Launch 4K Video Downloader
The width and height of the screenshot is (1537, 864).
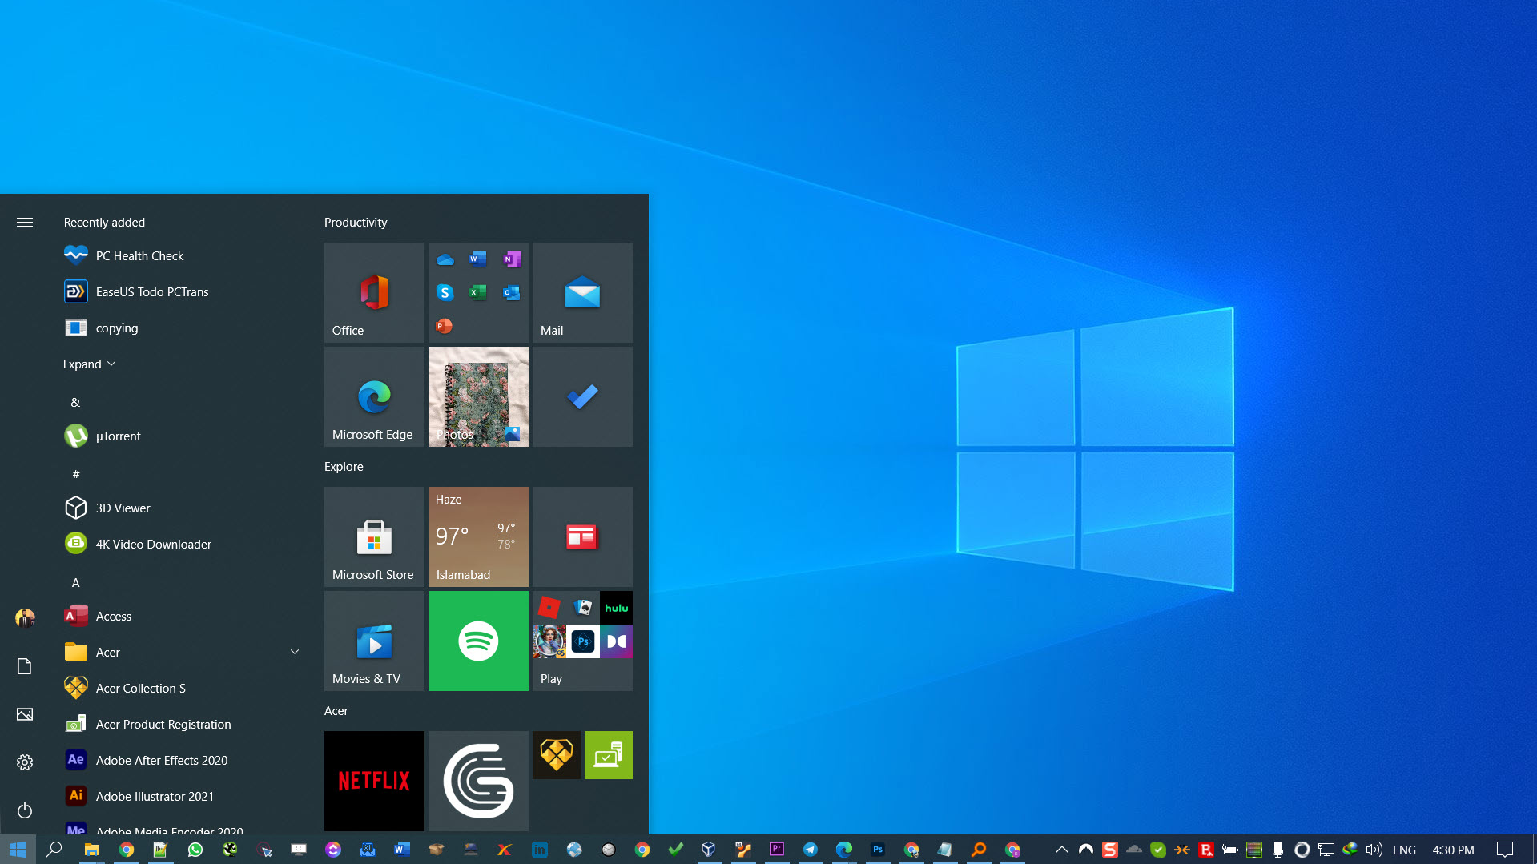183,545
